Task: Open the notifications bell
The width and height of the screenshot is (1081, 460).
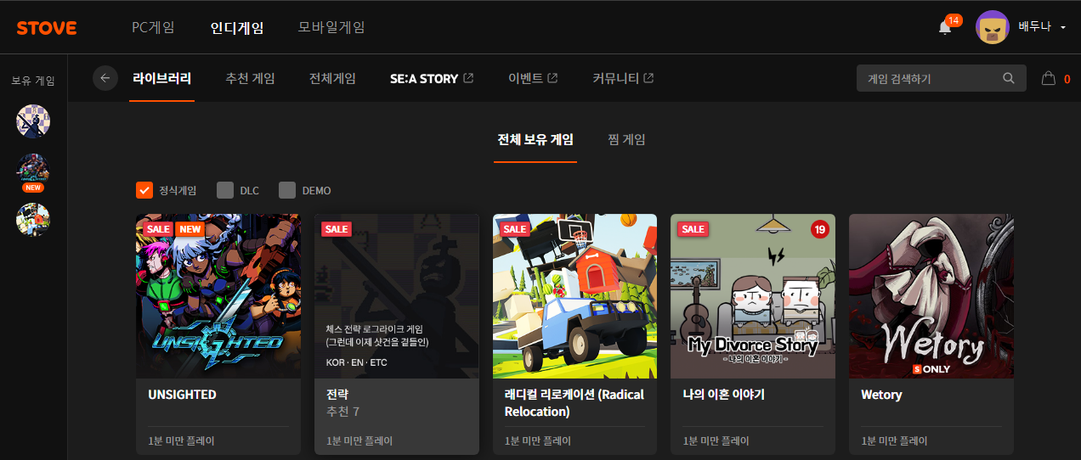Action: click(944, 28)
